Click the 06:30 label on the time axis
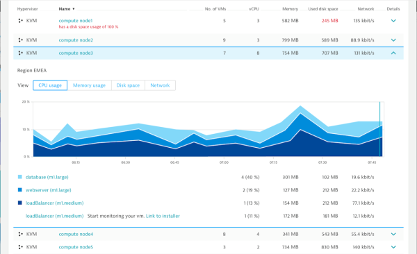 126,162
